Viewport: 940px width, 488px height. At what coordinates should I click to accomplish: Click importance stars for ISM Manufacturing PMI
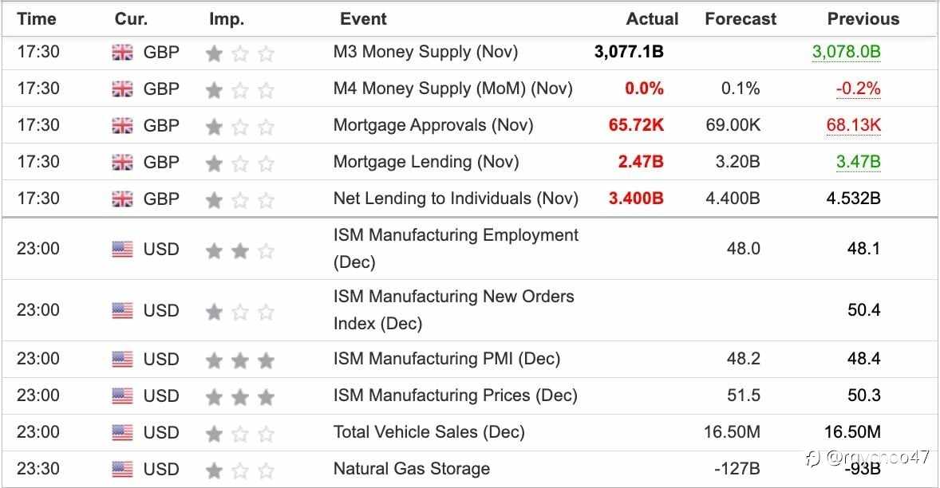(239, 360)
